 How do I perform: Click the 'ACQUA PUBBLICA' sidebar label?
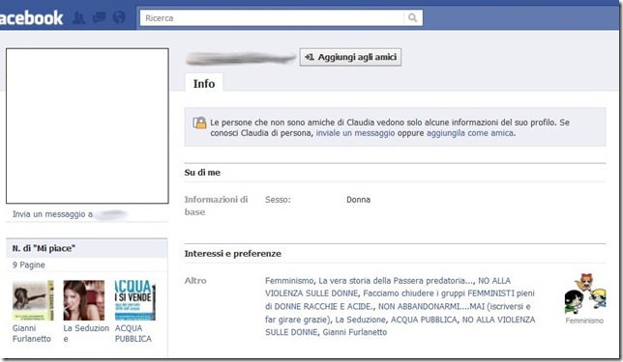tap(133, 333)
